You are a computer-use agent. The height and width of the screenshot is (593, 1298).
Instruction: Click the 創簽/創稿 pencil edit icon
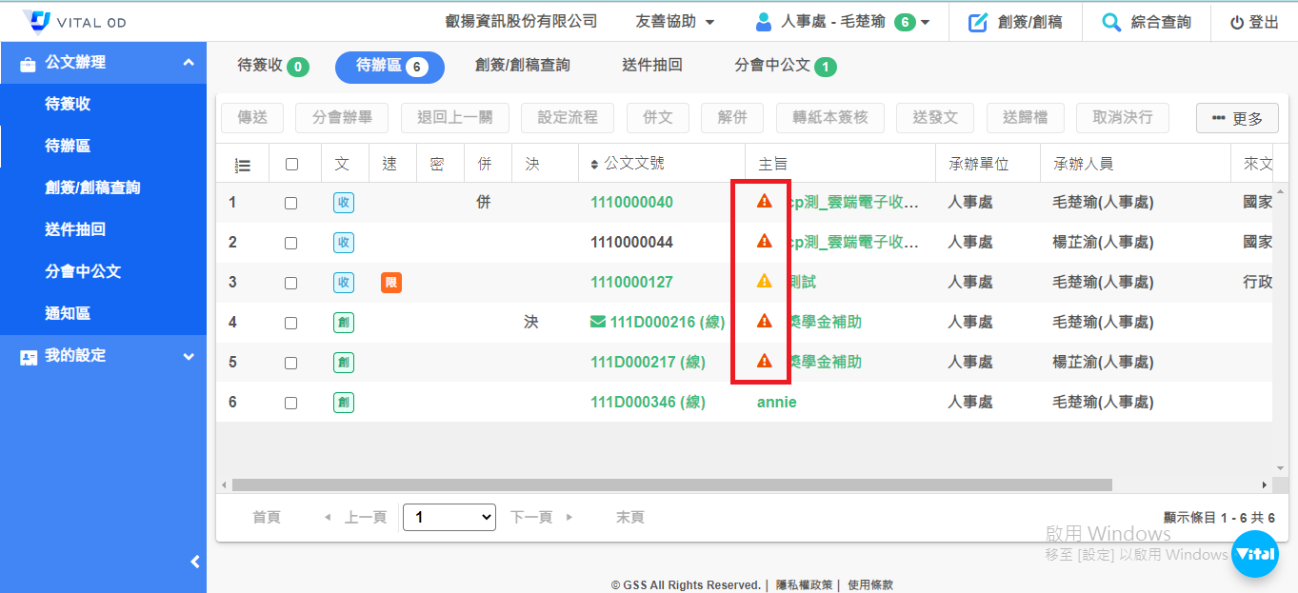pos(977,22)
